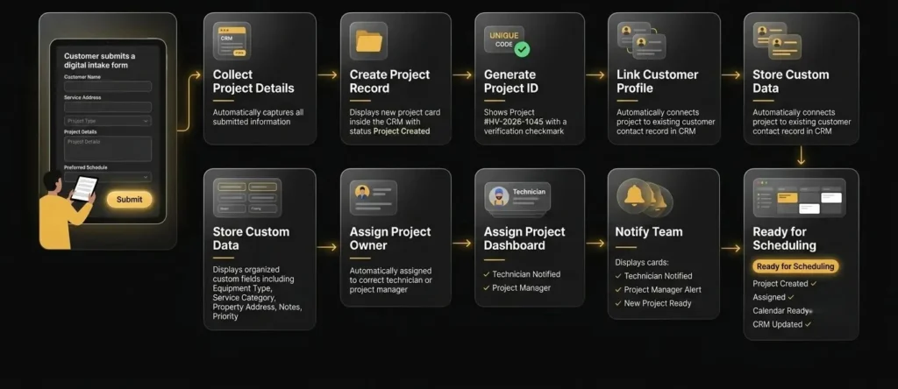Click the overlapping profile cards icon above Link Customer Profile
This screenshot has width=898, height=389.
[x=641, y=40]
